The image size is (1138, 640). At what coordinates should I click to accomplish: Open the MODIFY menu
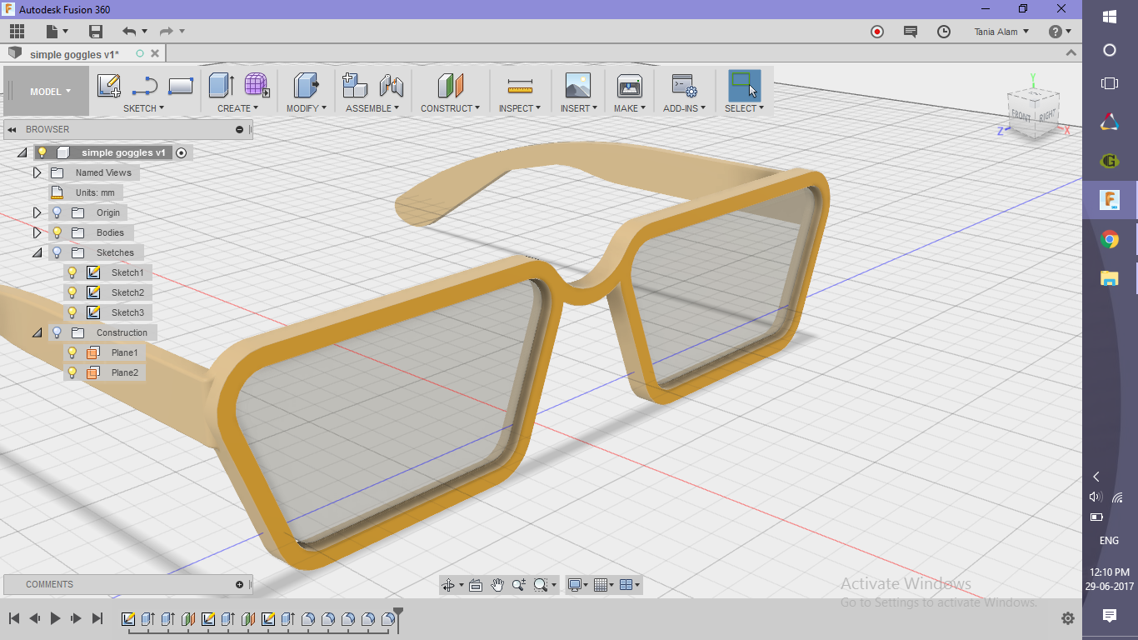click(307, 108)
